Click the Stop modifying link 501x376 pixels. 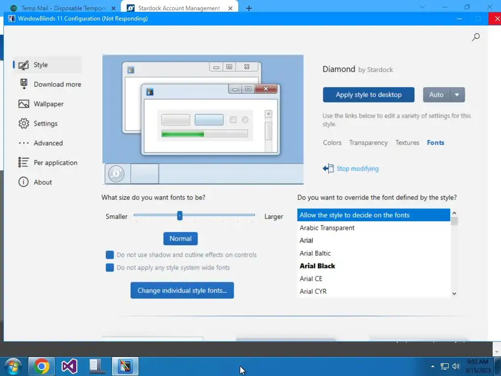click(358, 168)
